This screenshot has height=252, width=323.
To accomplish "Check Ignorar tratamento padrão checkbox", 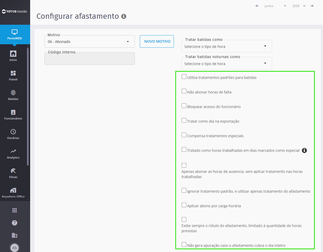I will pyautogui.click(x=184, y=191).
